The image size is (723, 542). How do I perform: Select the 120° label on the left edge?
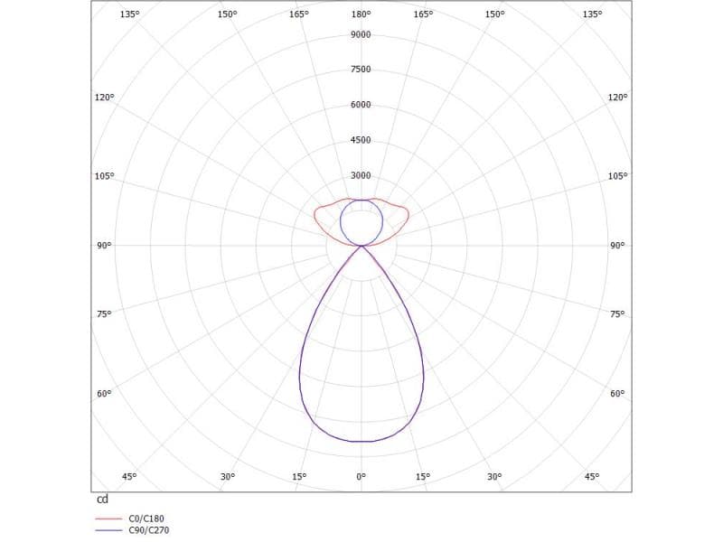click(x=104, y=97)
